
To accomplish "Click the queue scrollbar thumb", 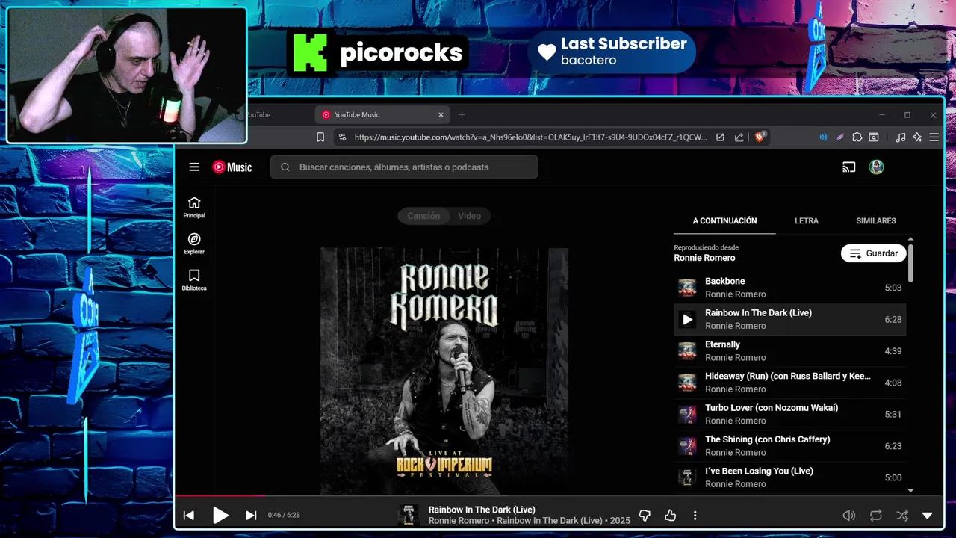I will pos(910,263).
